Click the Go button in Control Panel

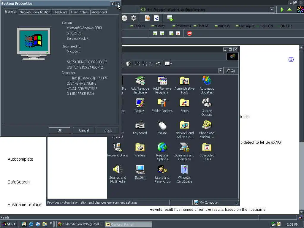[231, 71]
